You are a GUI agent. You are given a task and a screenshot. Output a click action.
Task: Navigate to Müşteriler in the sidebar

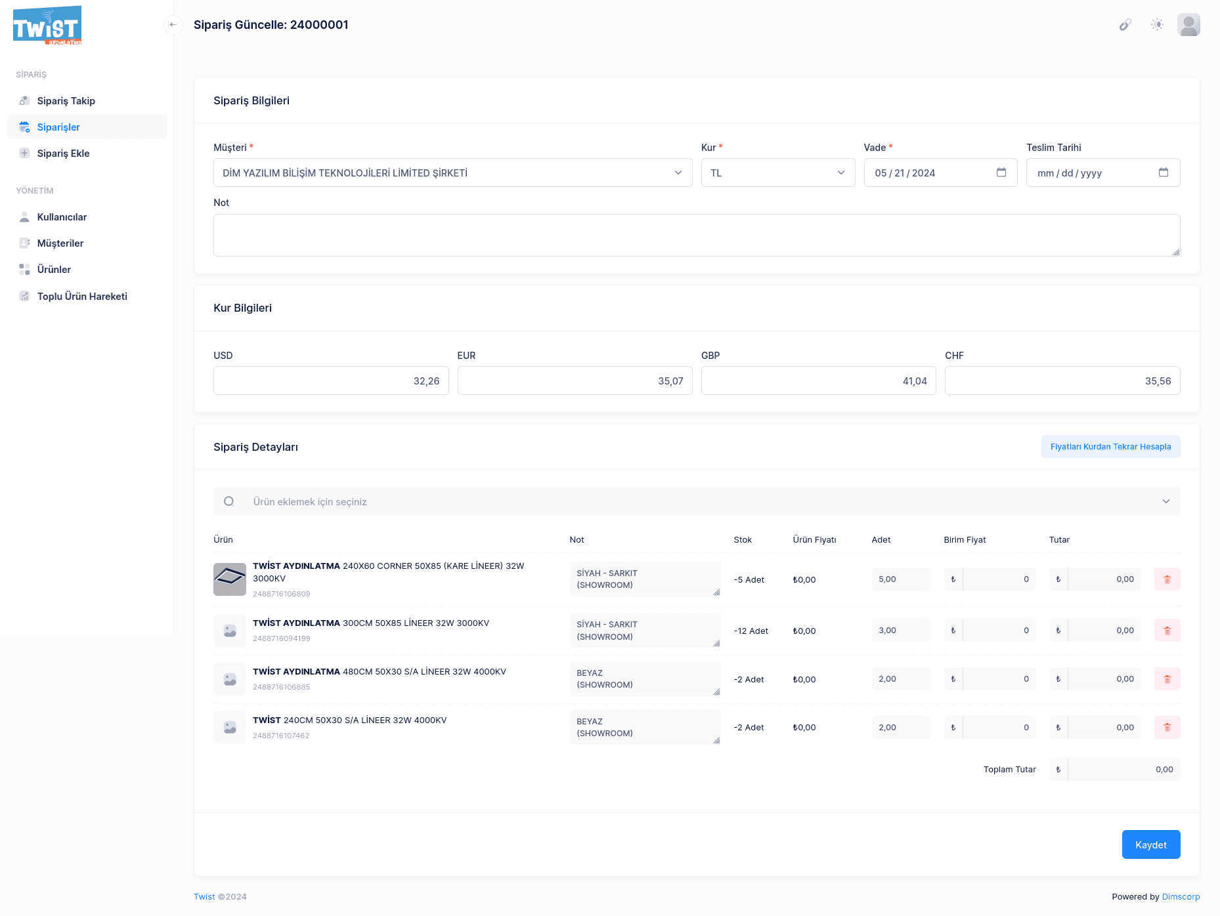(60, 243)
